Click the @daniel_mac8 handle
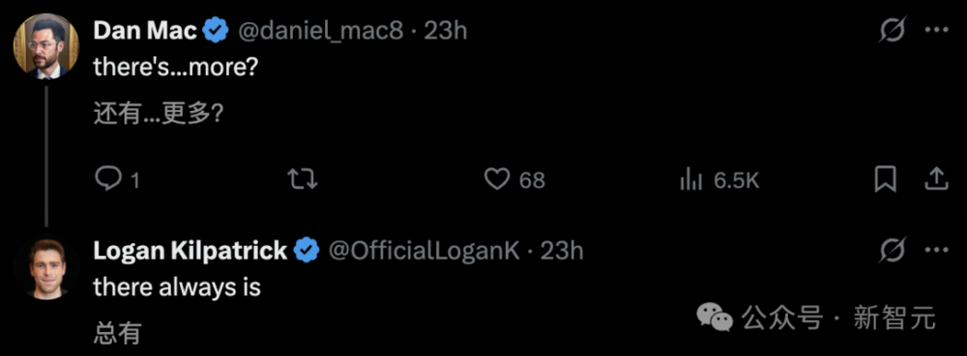The height and width of the screenshot is (356, 967). [320, 31]
